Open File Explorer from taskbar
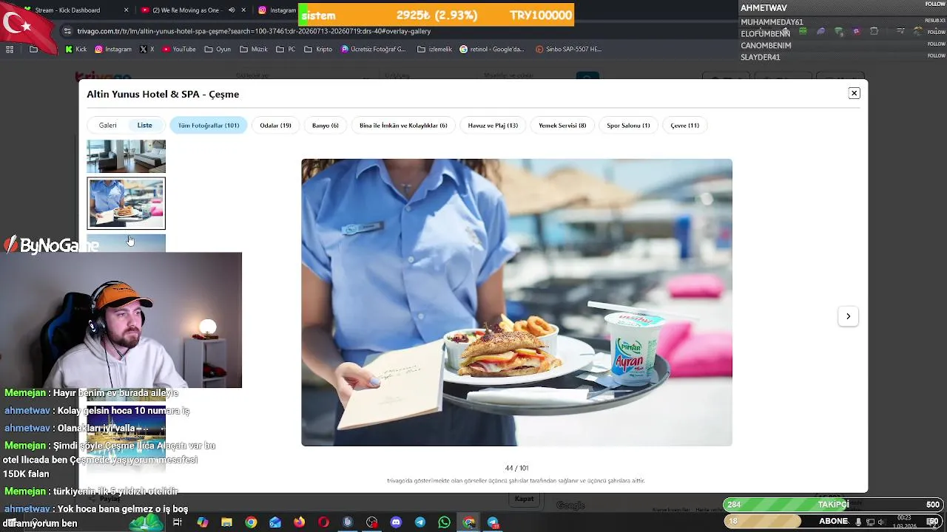This screenshot has width=947, height=532. pyautogui.click(x=226, y=522)
